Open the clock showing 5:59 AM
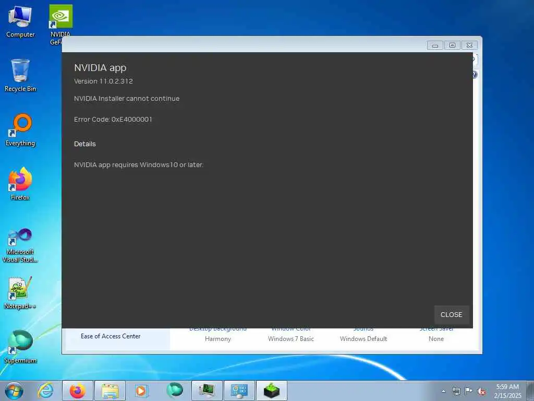This screenshot has width=534, height=401. point(507,391)
